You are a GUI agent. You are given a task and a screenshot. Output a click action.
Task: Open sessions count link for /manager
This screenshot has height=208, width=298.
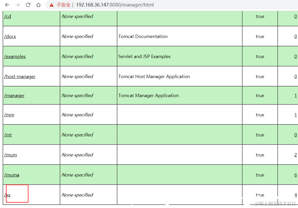[x=296, y=96]
